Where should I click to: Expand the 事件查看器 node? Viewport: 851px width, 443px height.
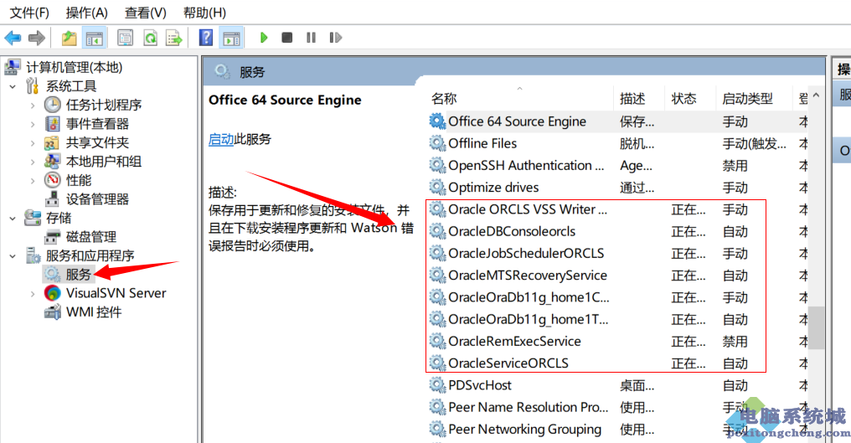point(33,124)
